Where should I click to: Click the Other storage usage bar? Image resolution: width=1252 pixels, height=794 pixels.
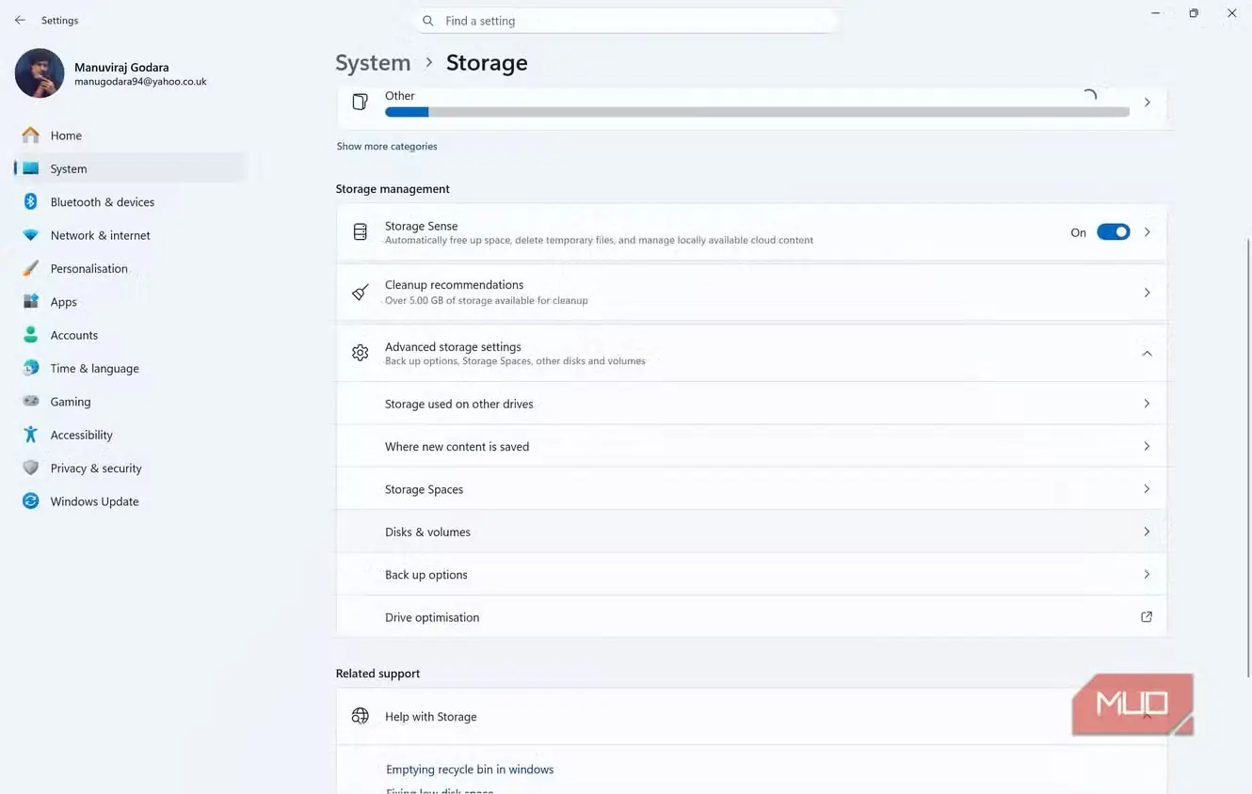(x=757, y=112)
